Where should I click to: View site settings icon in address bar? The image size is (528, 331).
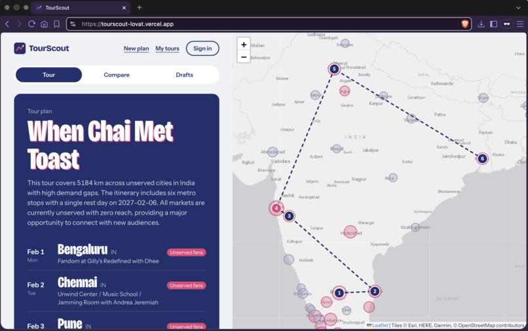(73, 24)
